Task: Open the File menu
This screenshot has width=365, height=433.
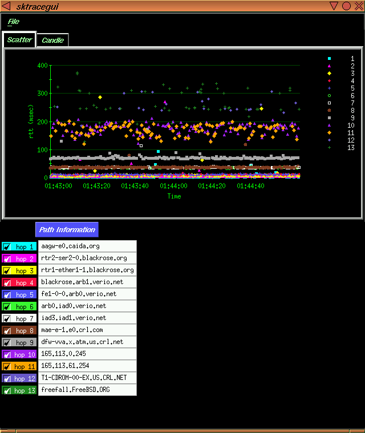Action: tap(14, 22)
